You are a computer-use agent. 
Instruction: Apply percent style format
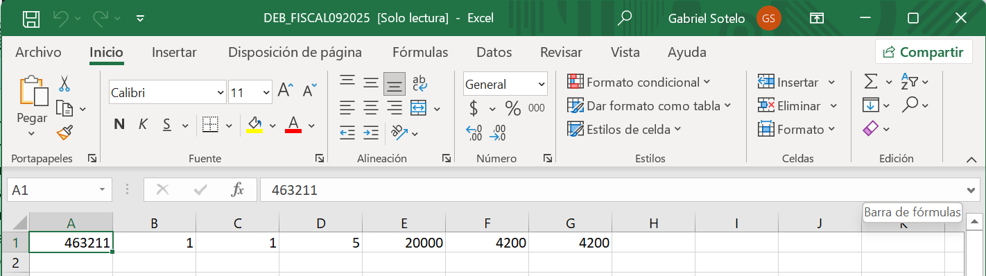coord(513,108)
